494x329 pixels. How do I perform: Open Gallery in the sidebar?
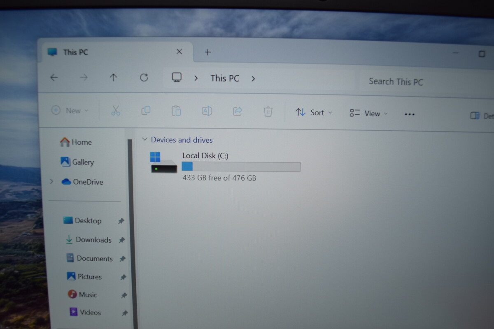(x=77, y=162)
